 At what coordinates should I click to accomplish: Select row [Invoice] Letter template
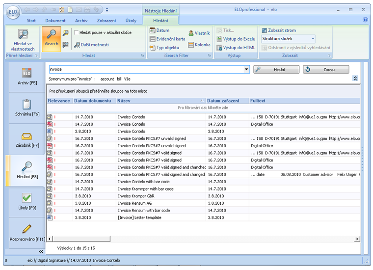[x=203, y=217]
